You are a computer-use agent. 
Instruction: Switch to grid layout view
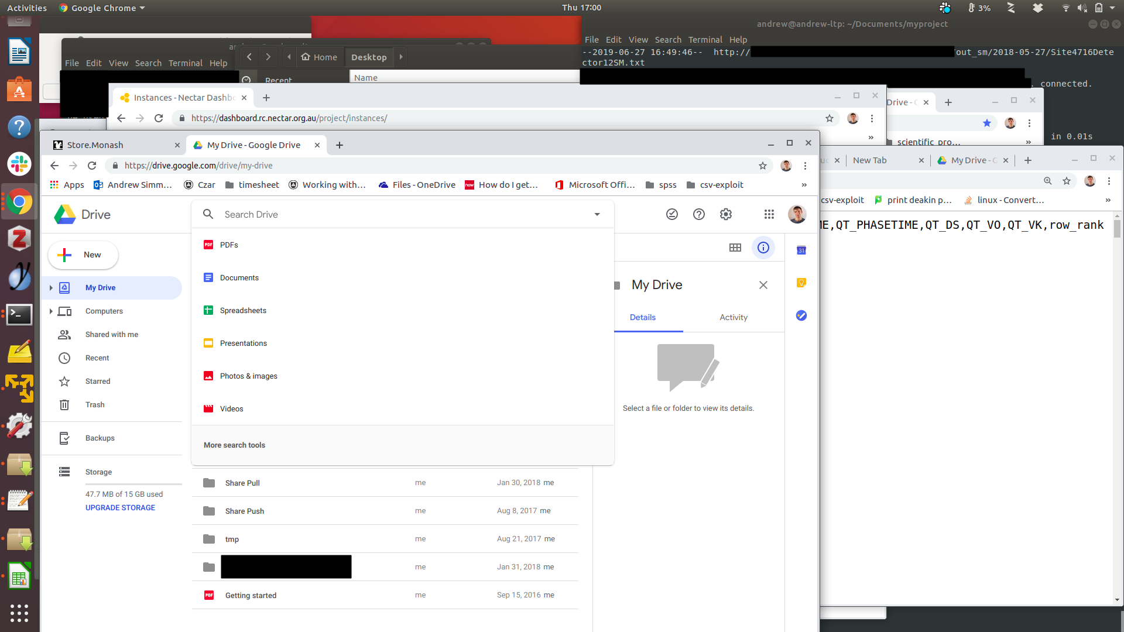click(735, 248)
